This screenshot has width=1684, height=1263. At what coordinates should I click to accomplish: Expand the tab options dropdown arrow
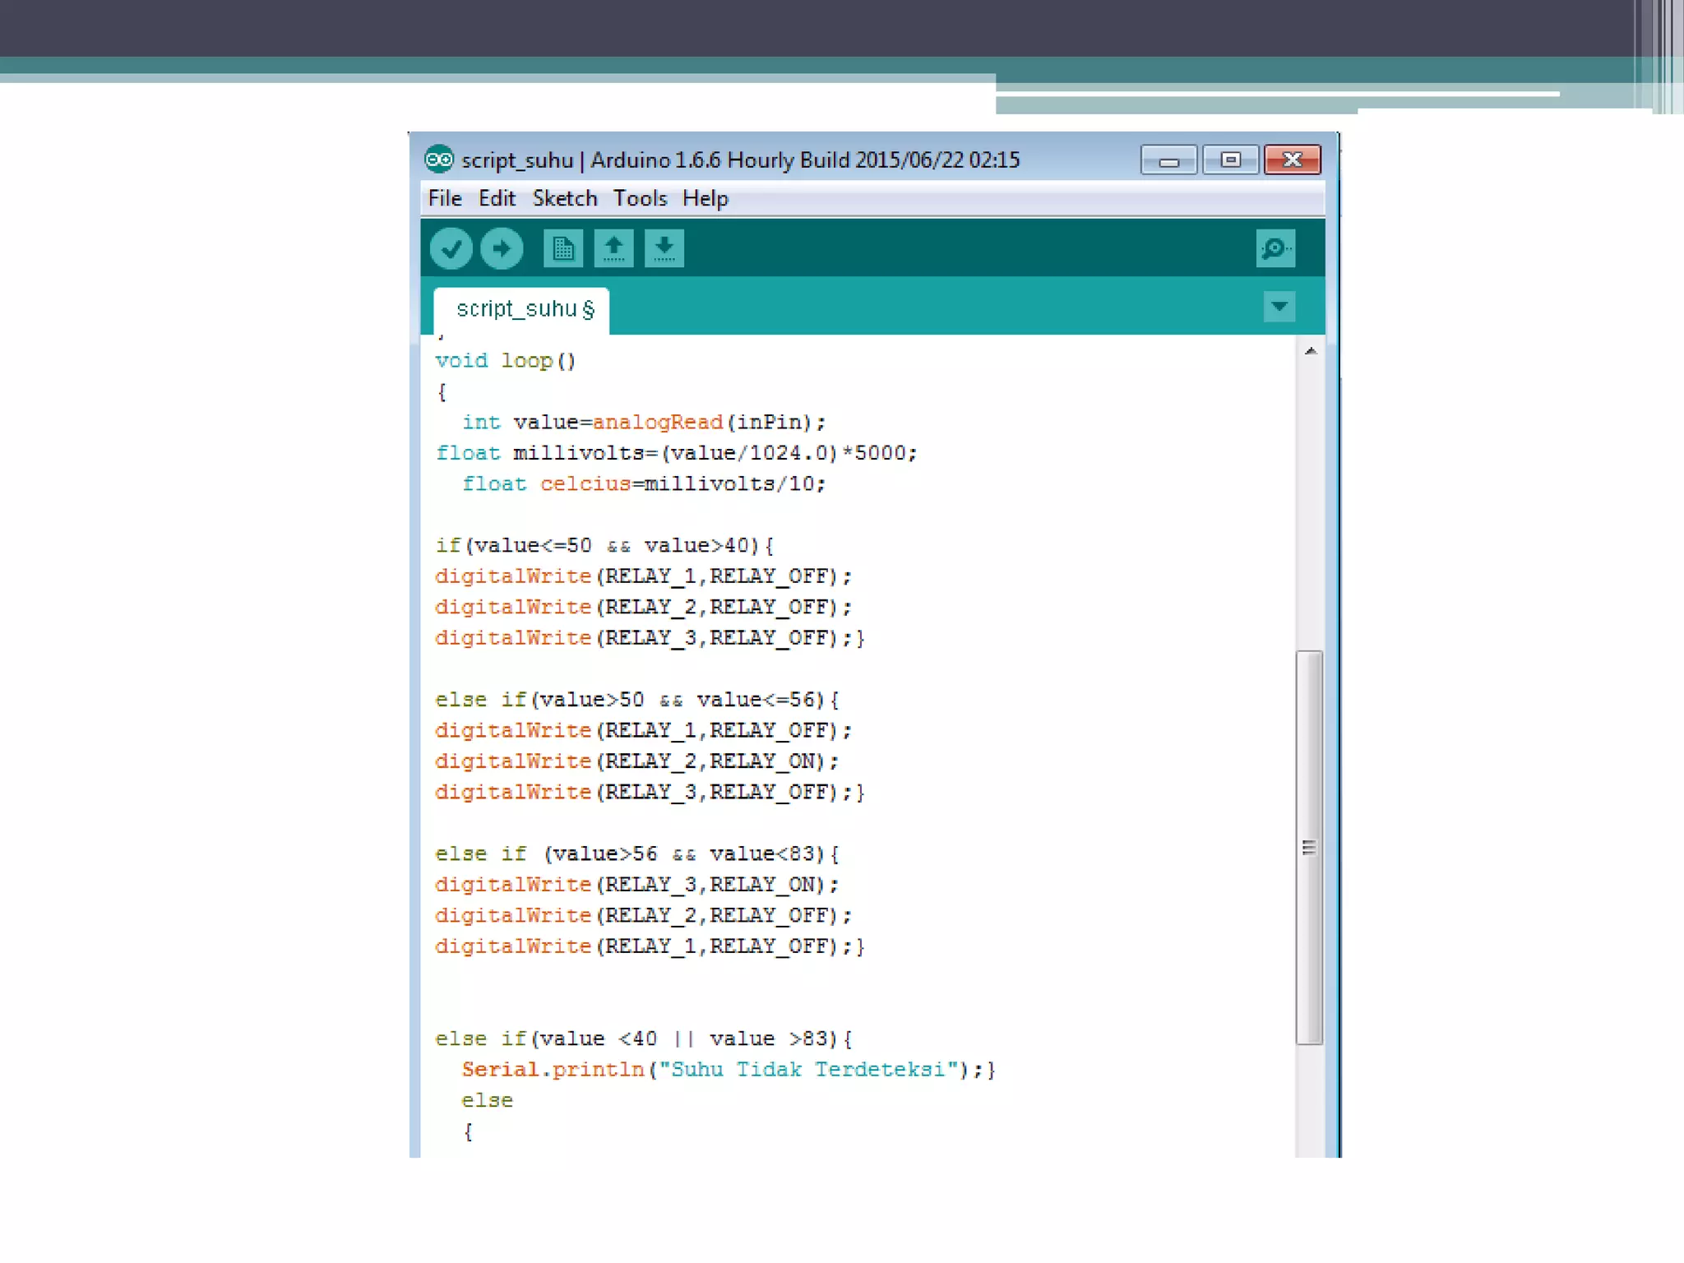(1279, 307)
